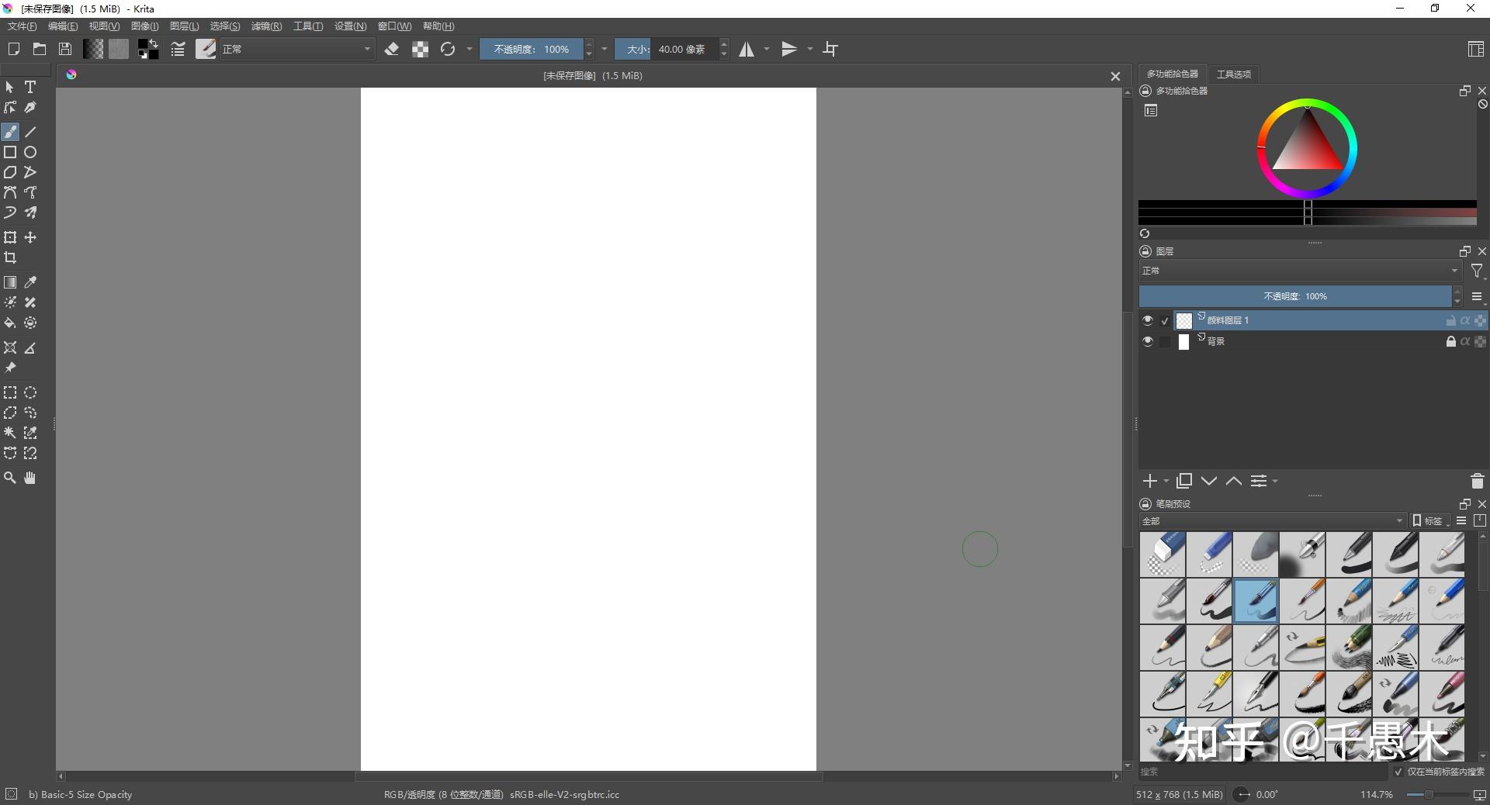Enable horizontal mirror painting
The image size is (1490, 805).
click(747, 49)
